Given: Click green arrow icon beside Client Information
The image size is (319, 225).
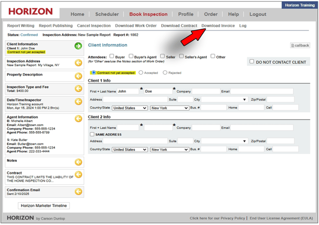Looking at the screenshot, I should 78,46.
